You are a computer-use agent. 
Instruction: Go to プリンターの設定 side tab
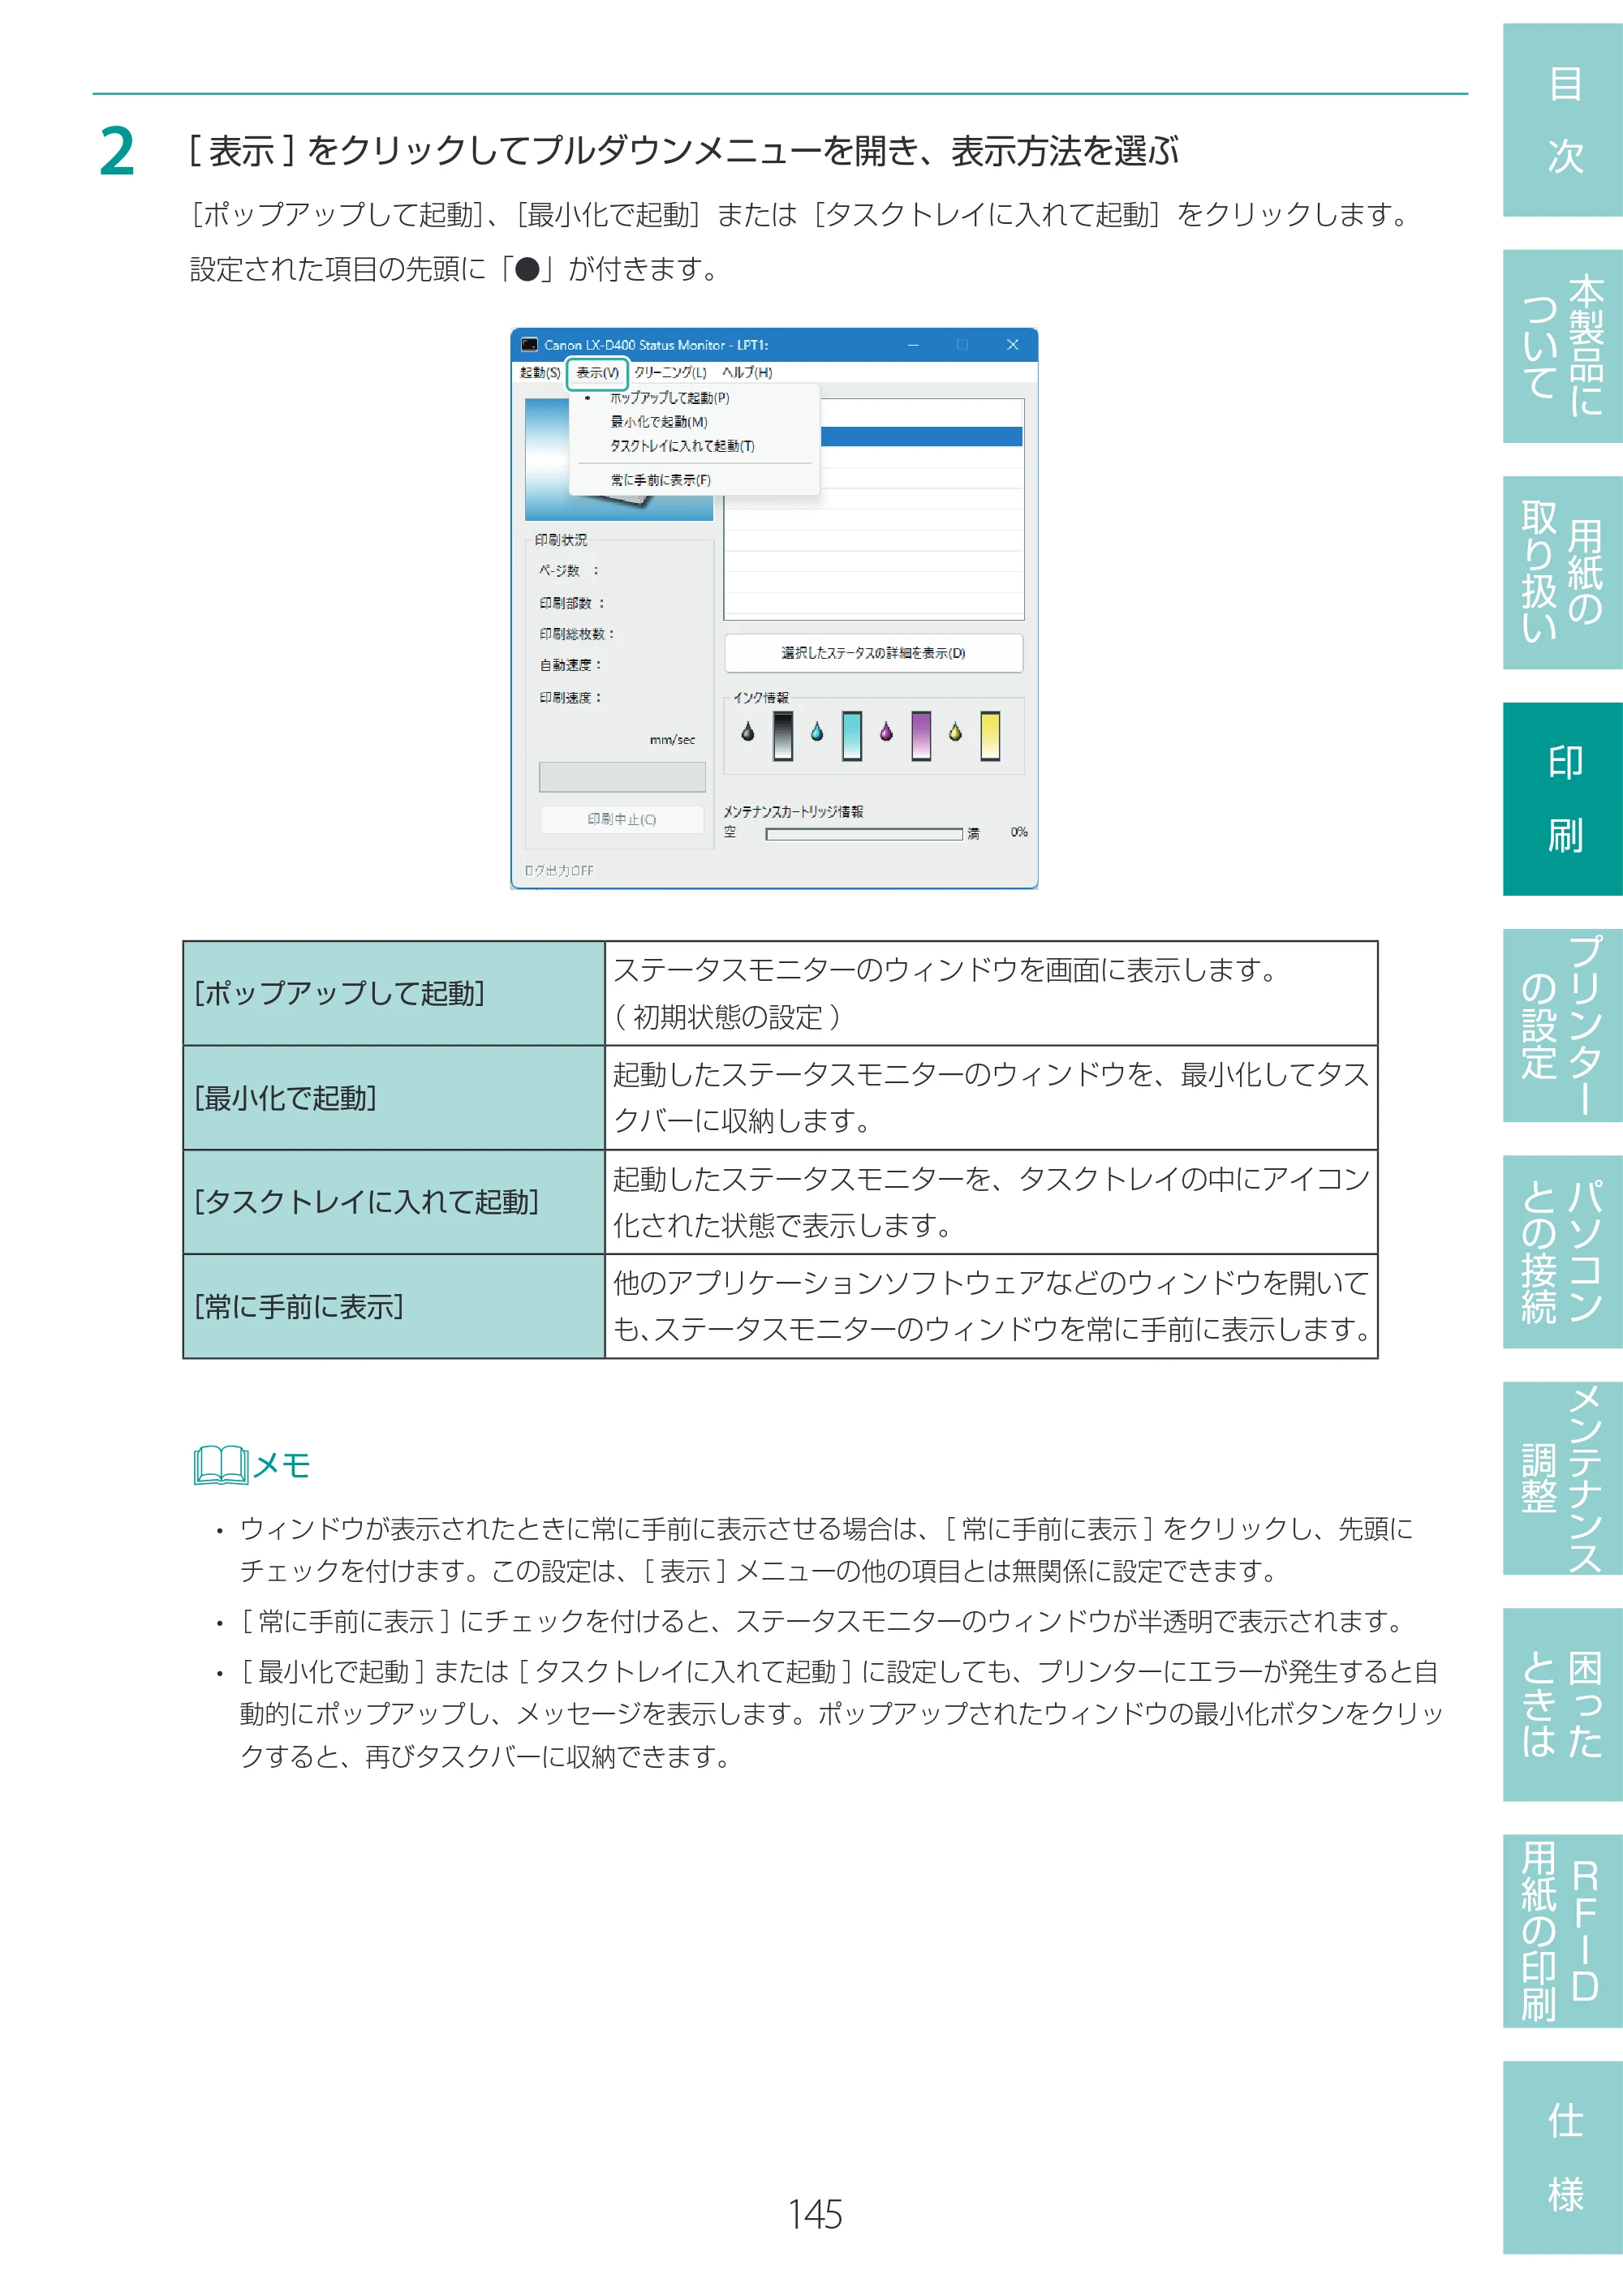tap(1563, 1025)
